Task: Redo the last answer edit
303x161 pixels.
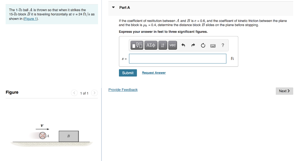Action: tap(193, 45)
